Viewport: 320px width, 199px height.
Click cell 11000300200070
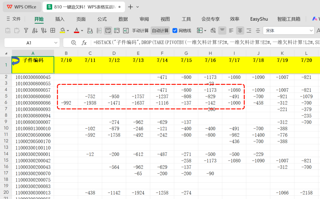click(x=33, y=173)
